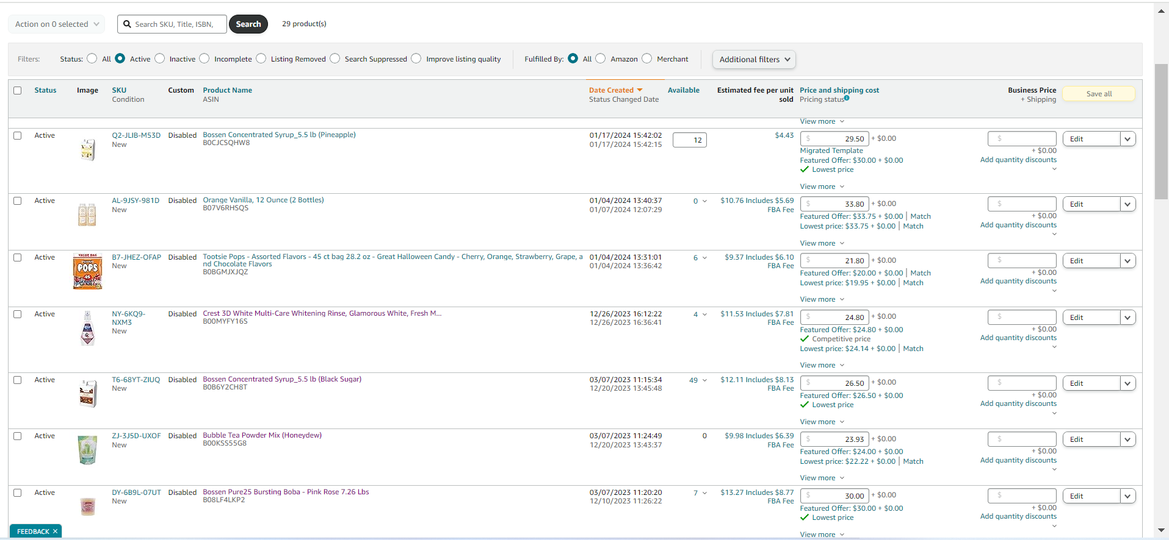
Task: Check the Bubble Tea Honeydew row checkbox
Action: 18,436
